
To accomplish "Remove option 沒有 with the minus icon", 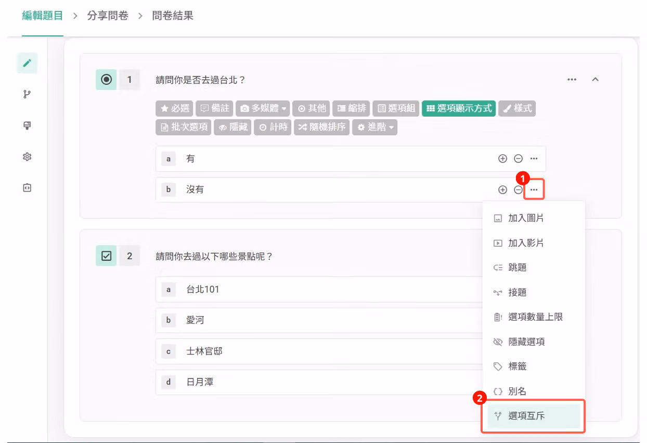I will coord(518,190).
